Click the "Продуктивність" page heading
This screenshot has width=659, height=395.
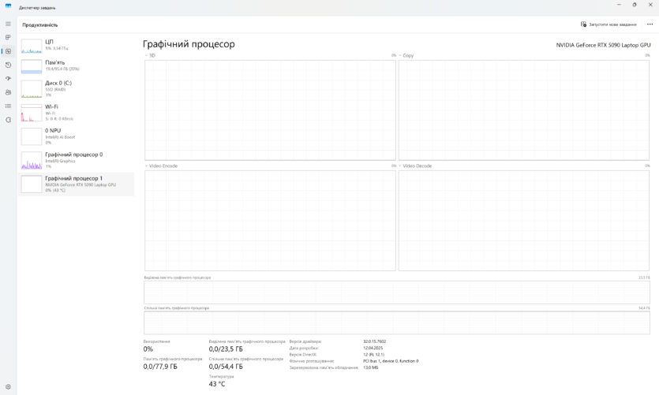40,24
